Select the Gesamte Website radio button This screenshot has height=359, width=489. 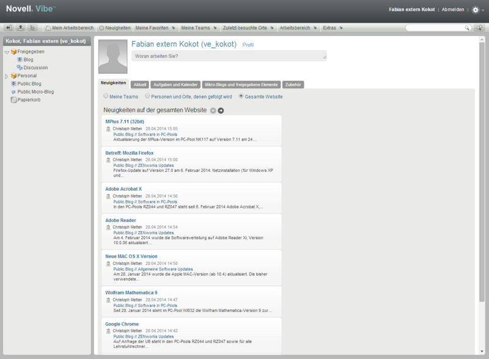pos(241,96)
